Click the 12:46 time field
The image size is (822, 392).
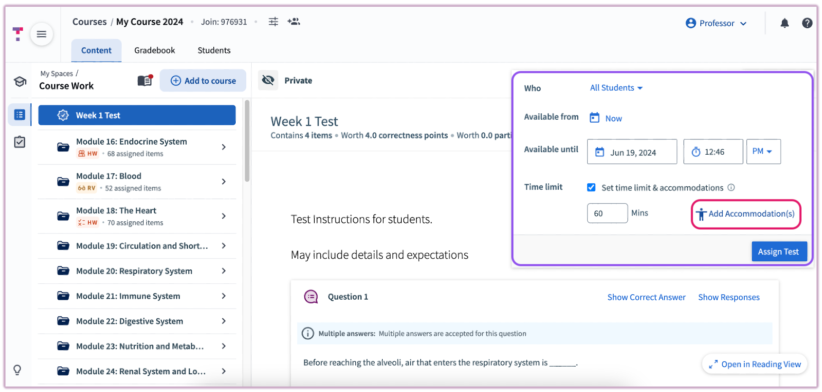[713, 152]
